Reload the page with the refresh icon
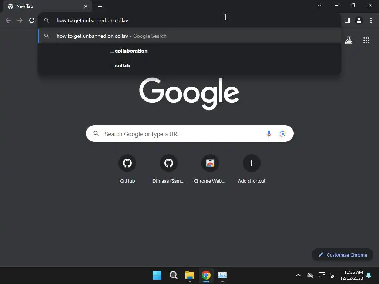This screenshot has height=284, width=379. [32, 21]
